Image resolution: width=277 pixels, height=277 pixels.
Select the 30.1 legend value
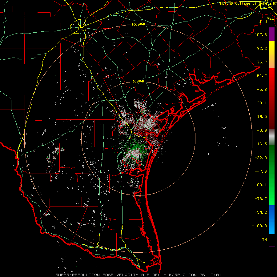click(262, 103)
